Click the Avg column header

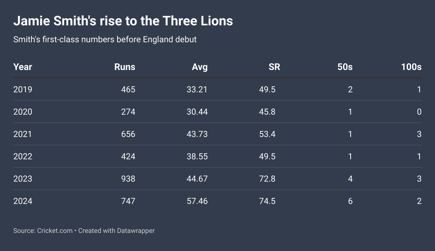(x=199, y=67)
